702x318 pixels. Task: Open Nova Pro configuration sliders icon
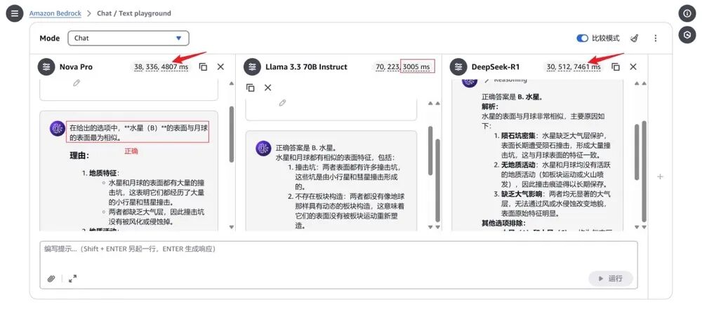46,67
